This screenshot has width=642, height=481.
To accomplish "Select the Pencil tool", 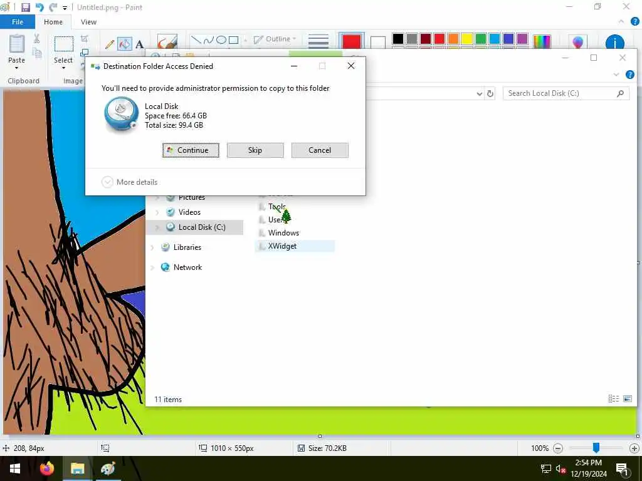I will [x=109, y=44].
